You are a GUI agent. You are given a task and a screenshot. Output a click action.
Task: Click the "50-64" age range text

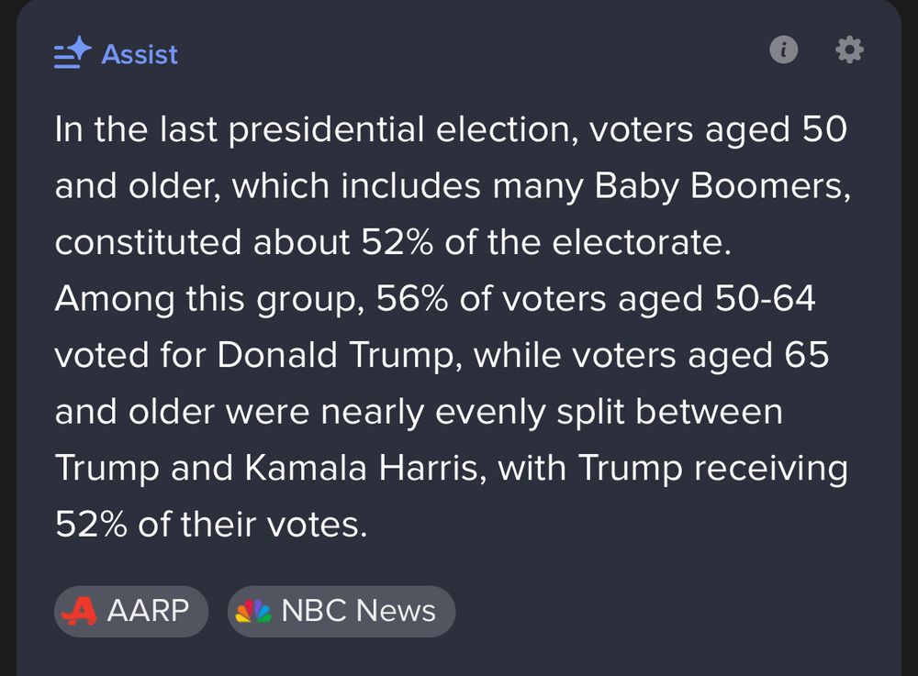[x=766, y=298]
